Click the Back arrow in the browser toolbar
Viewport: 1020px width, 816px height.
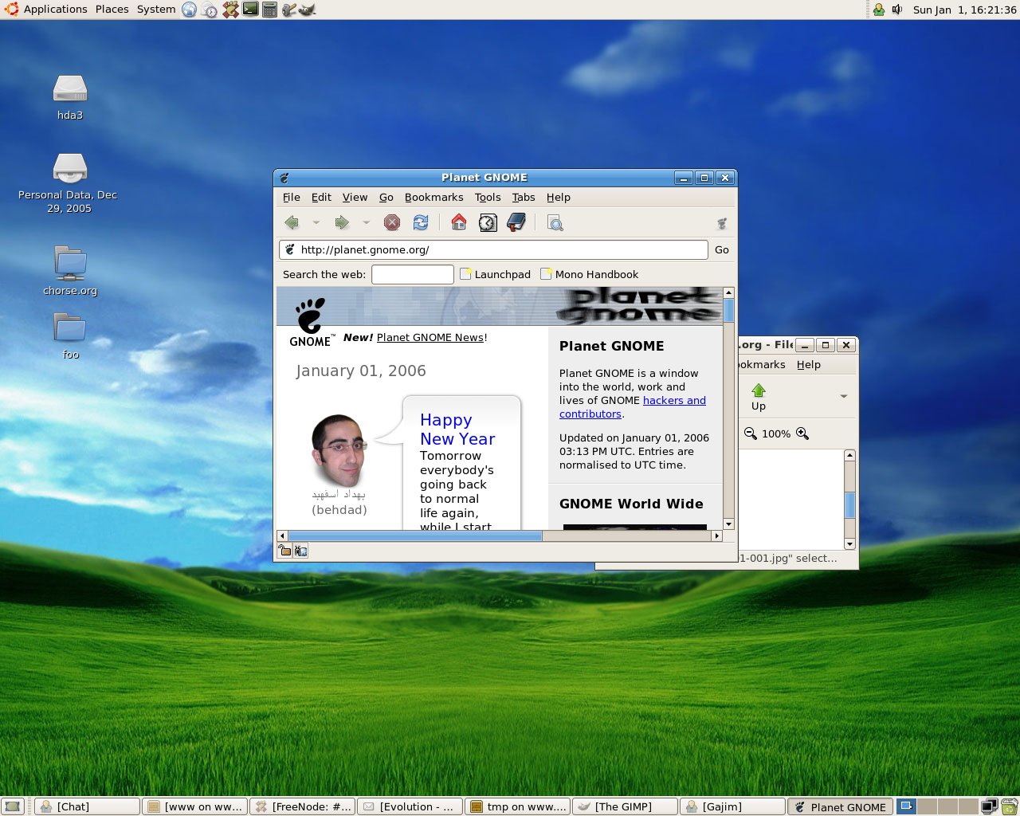coord(292,223)
